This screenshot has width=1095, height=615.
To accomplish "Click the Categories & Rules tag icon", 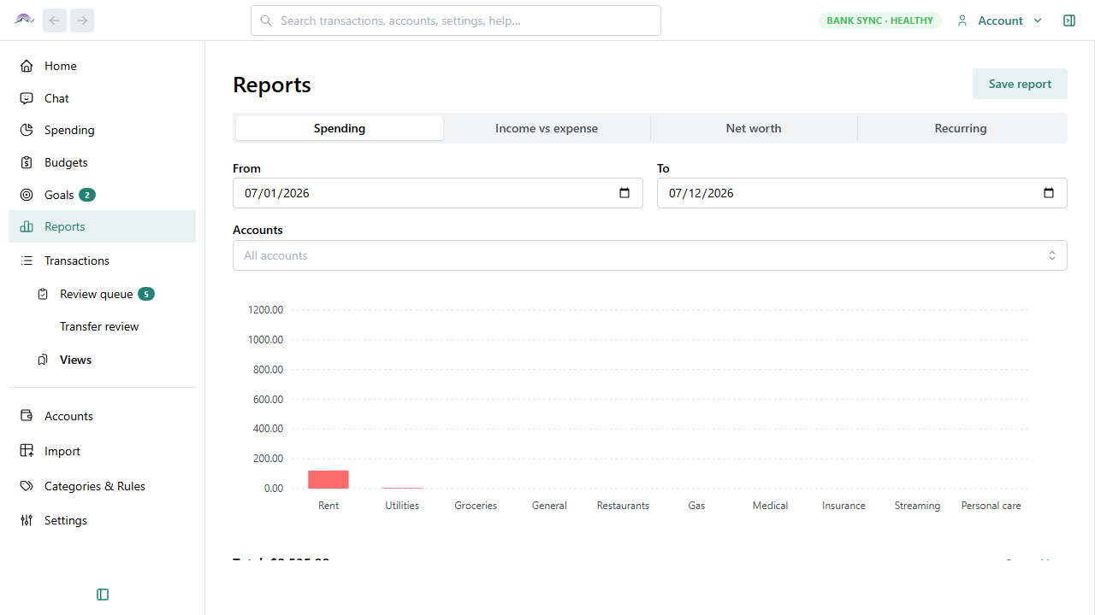I will click(27, 486).
